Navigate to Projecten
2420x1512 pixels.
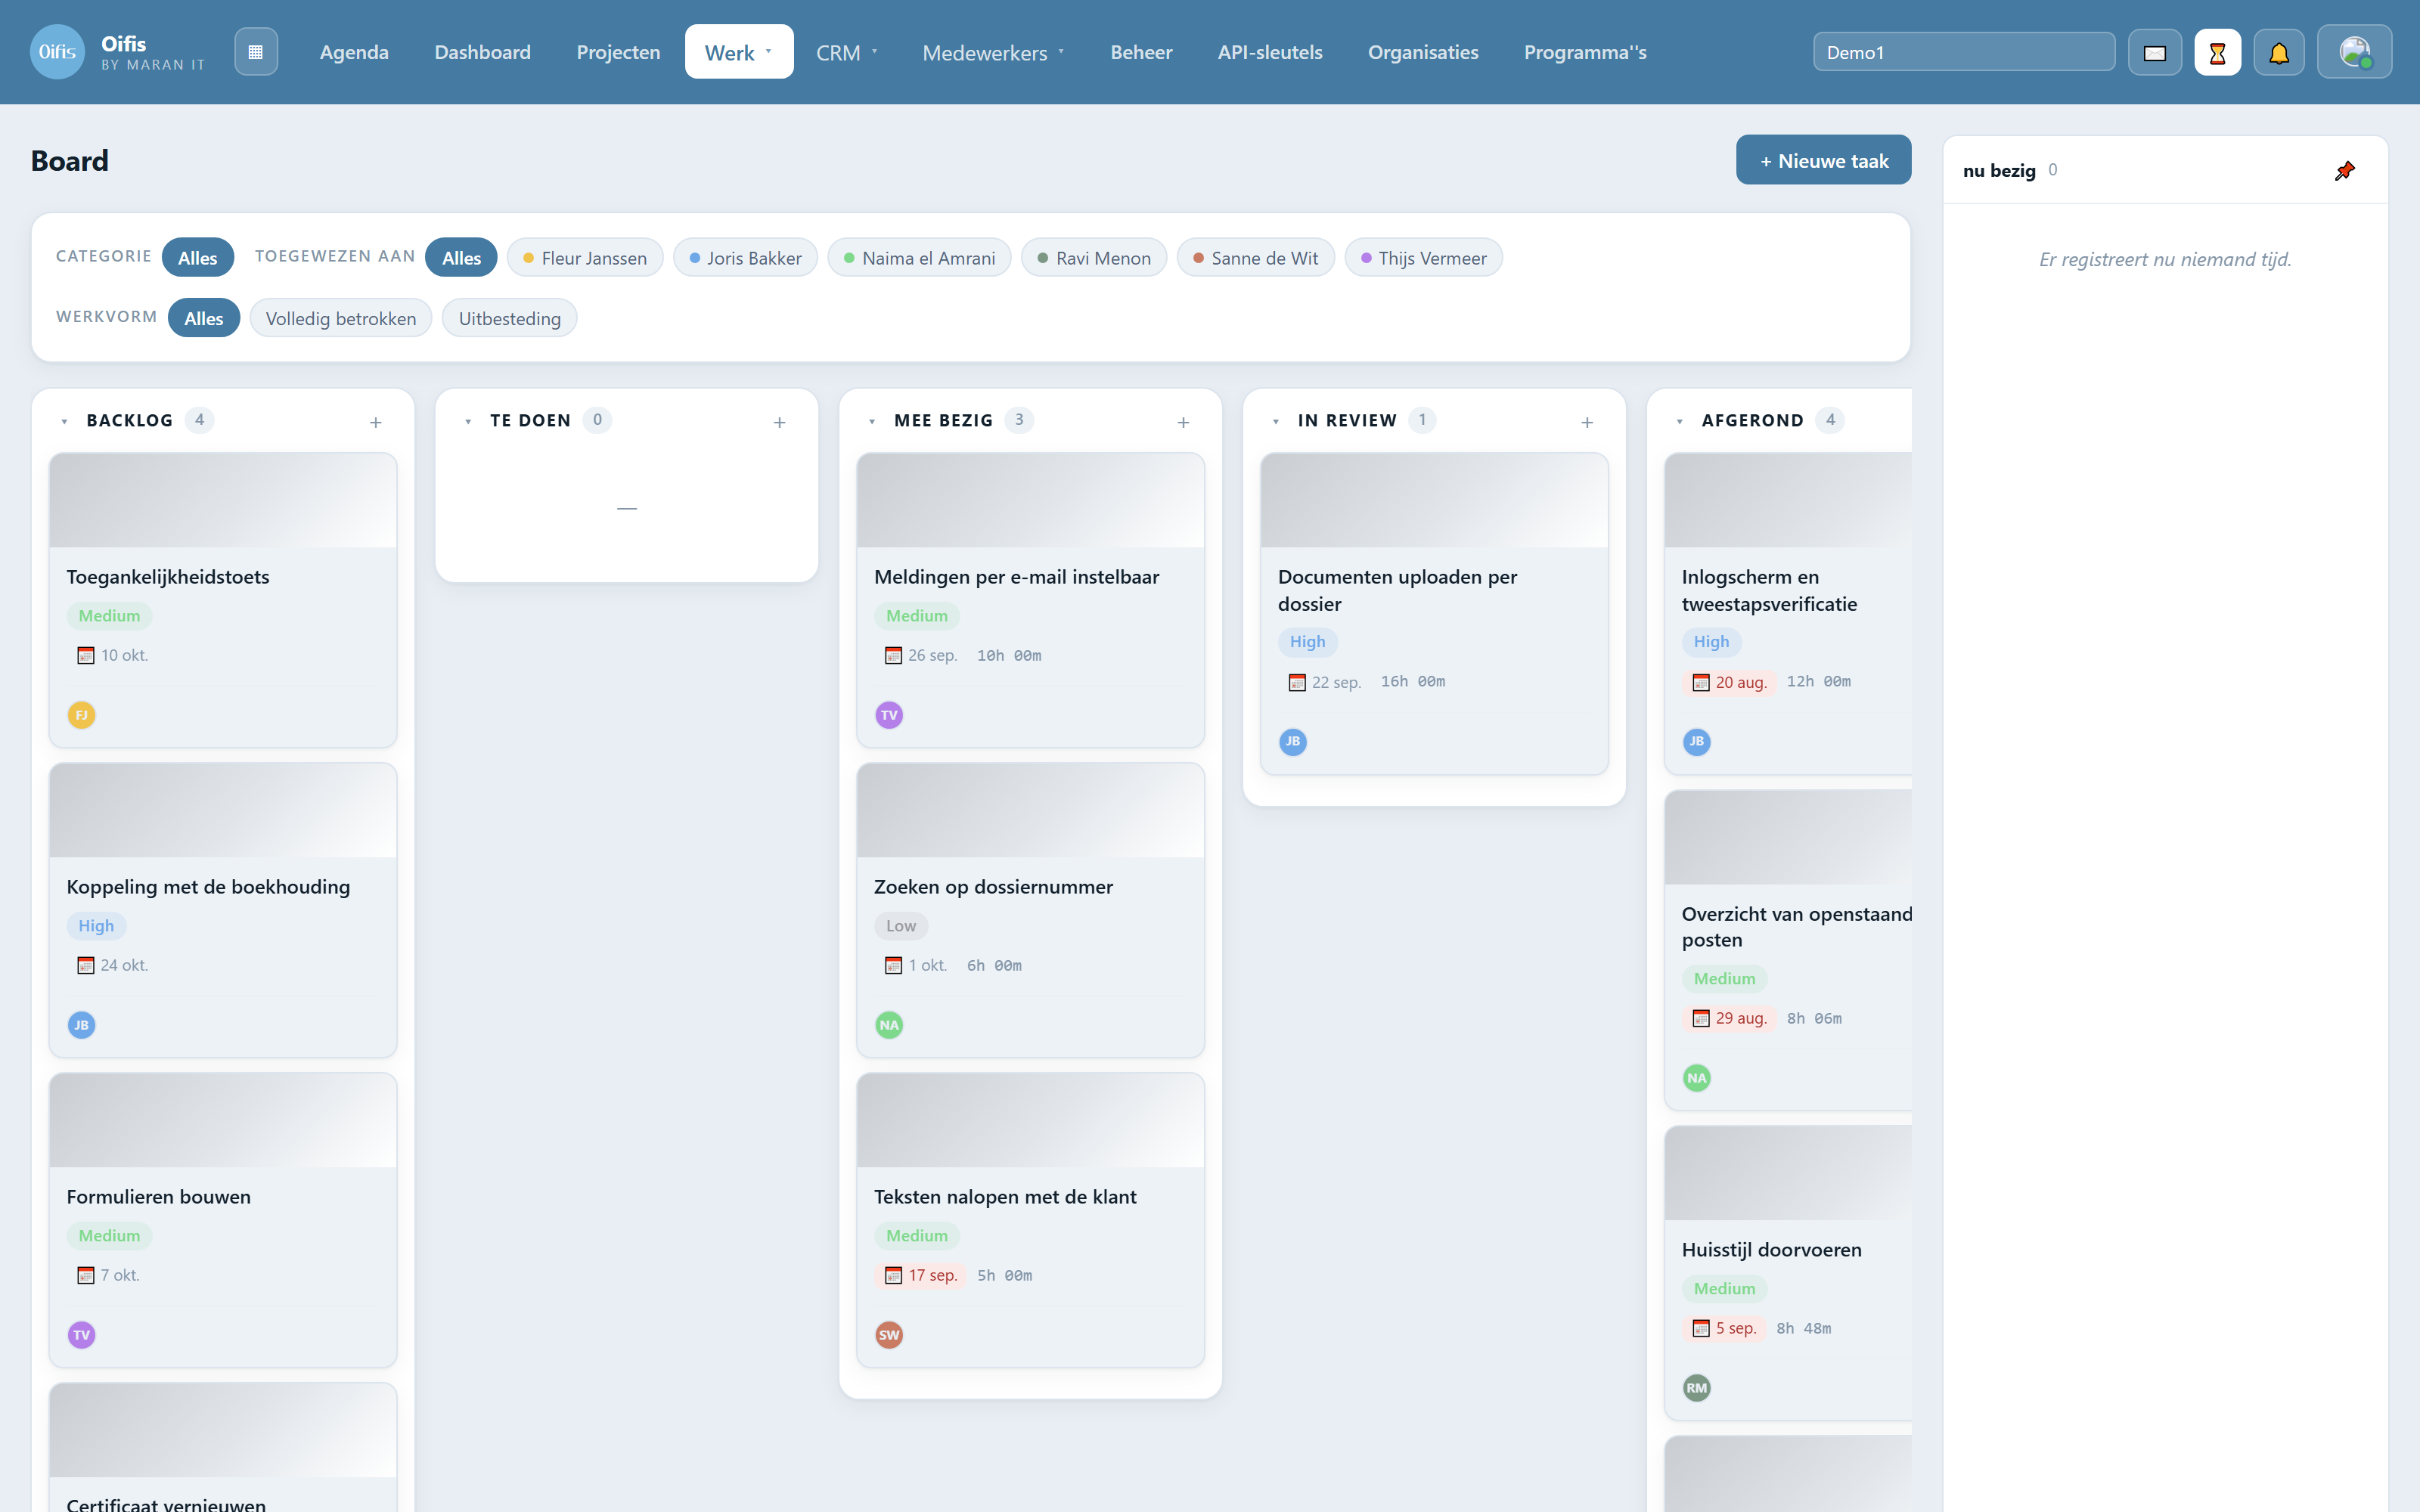pyautogui.click(x=618, y=52)
